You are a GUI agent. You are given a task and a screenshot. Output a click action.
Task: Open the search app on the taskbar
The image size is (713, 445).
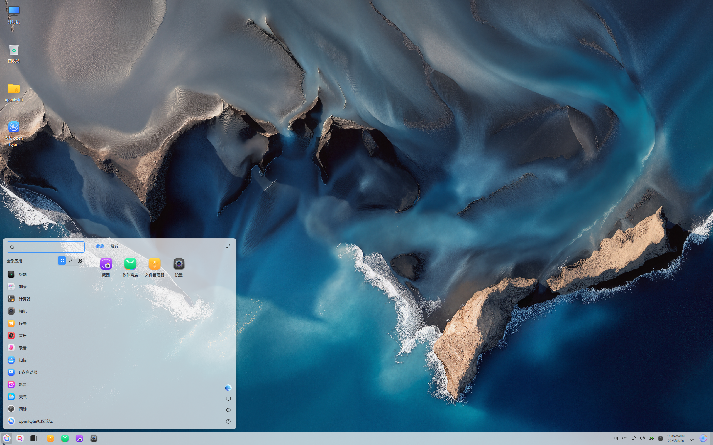pyautogui.click(x=20, y=439)
